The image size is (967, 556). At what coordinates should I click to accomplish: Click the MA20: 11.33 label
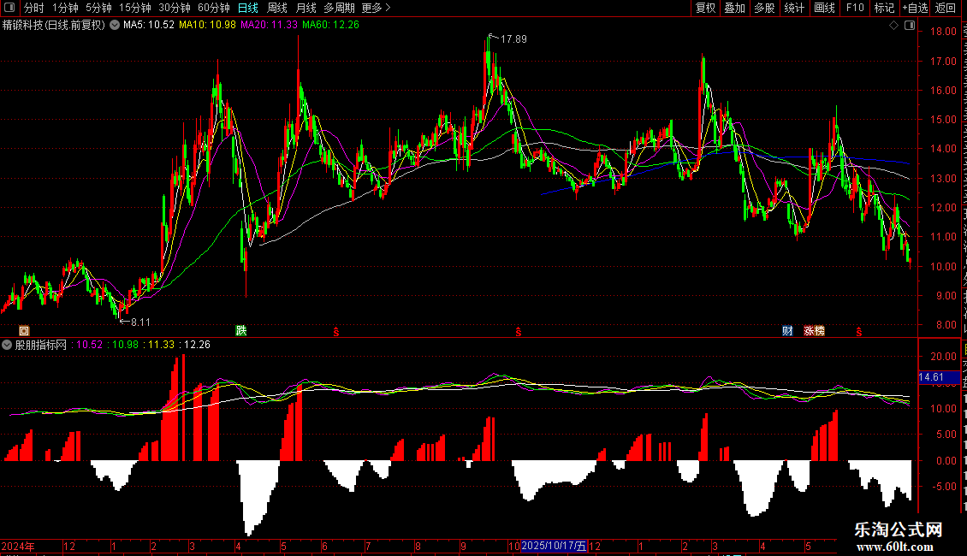click(x=269, y=25)
